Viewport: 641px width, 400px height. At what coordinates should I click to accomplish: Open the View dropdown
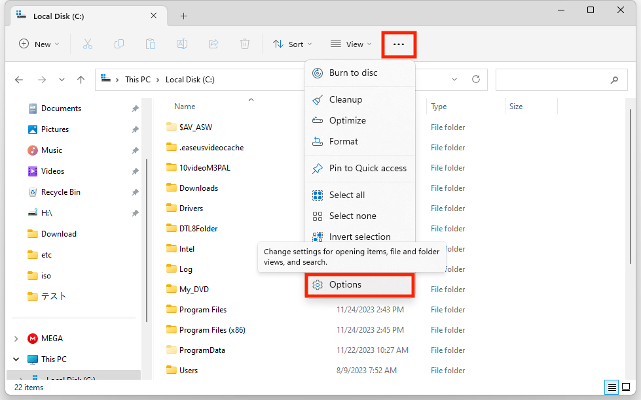tap(351, 44)
